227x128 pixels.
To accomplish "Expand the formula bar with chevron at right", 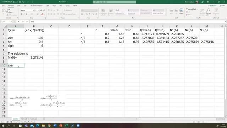I will pyautogui.click(x=226, y=21).
